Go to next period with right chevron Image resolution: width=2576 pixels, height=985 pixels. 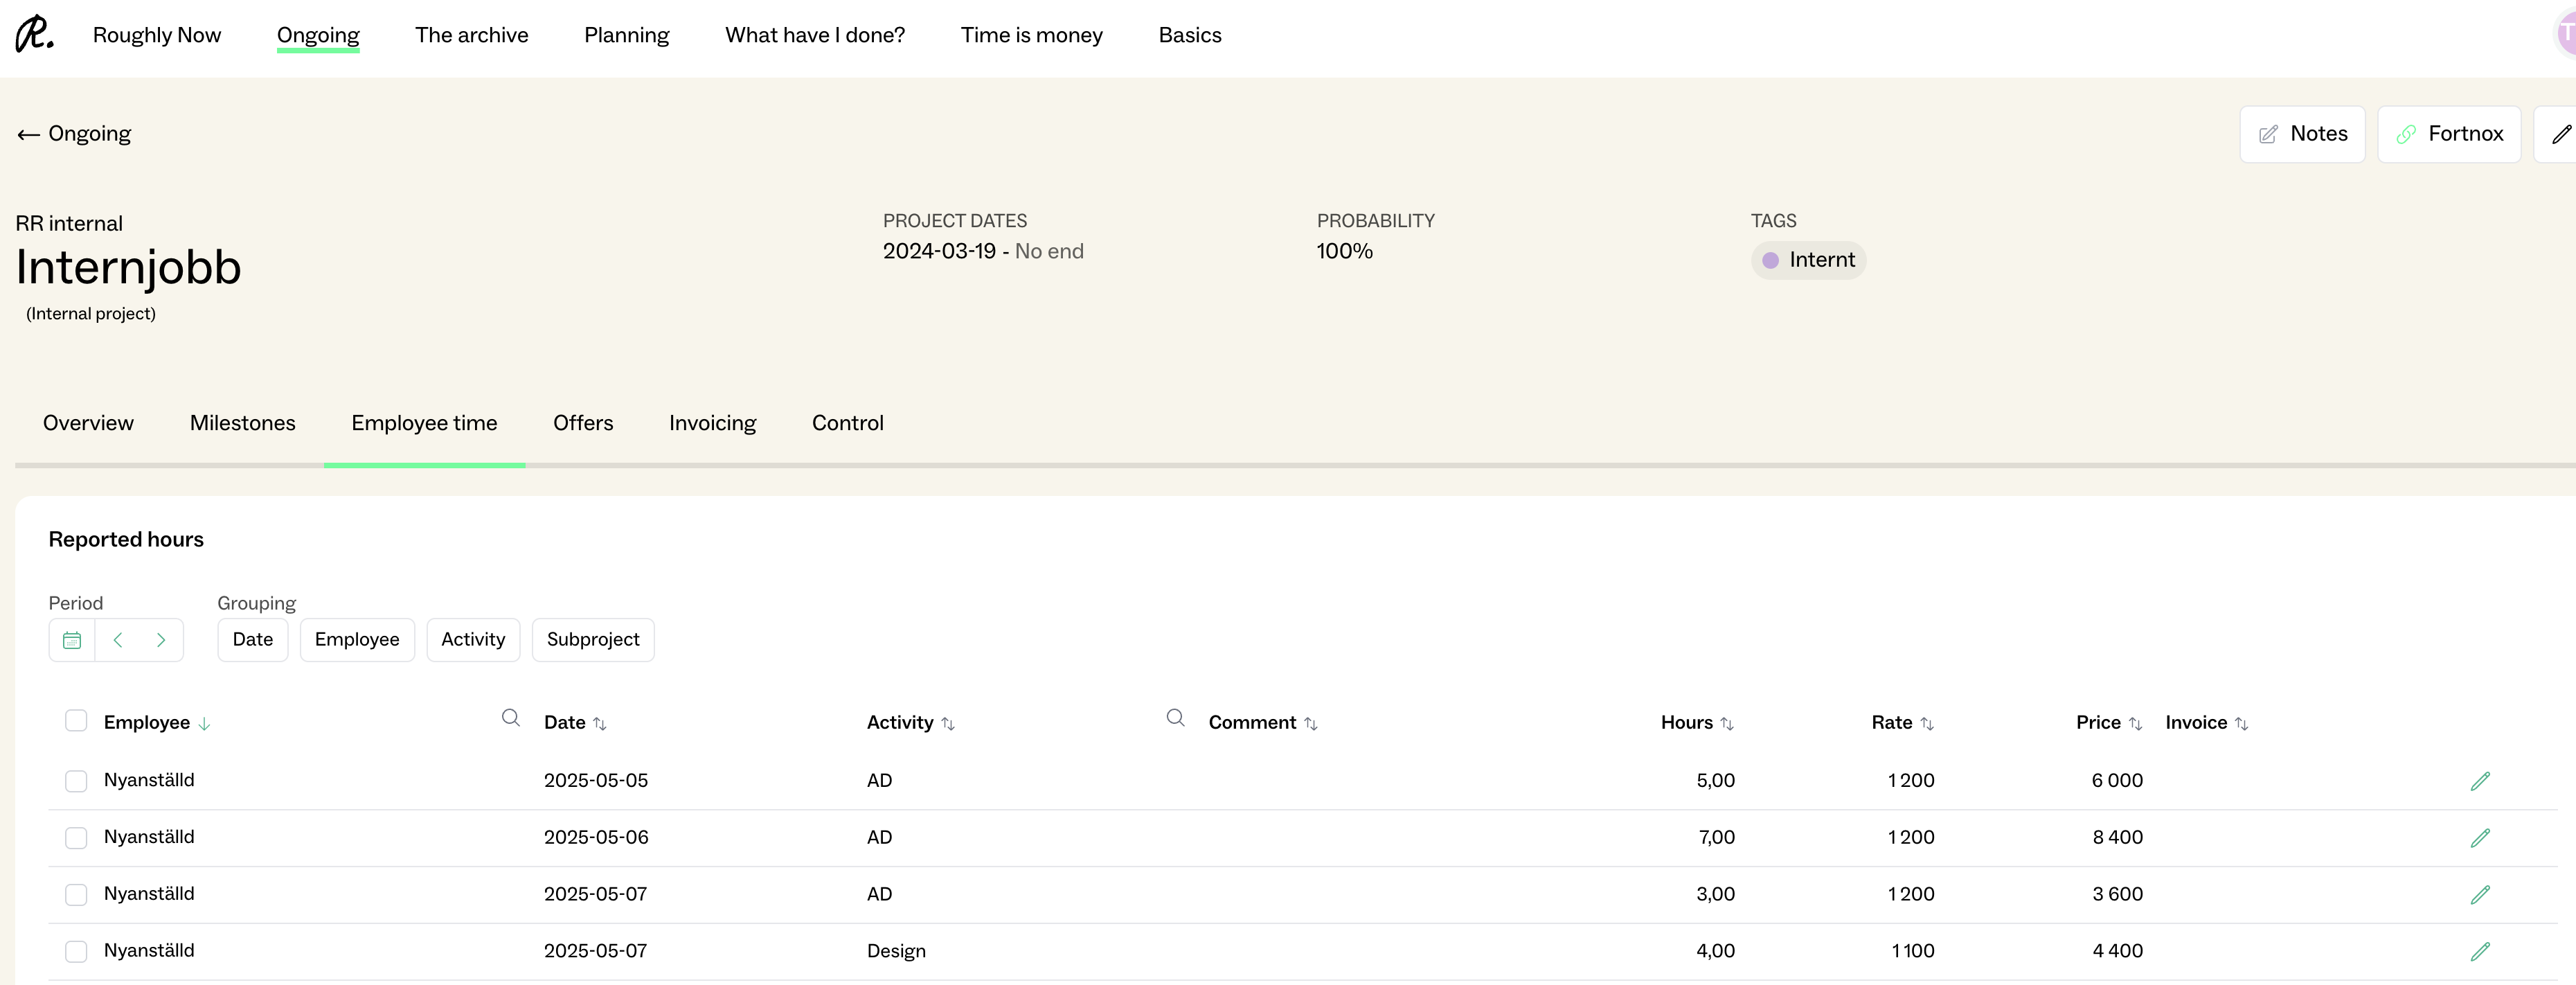tap(161, 640)
